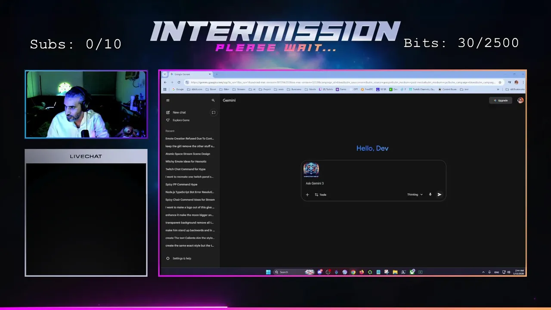551x310 pixels.
Task: Click the browser back arrow
Action: click(x=165, y=82)
